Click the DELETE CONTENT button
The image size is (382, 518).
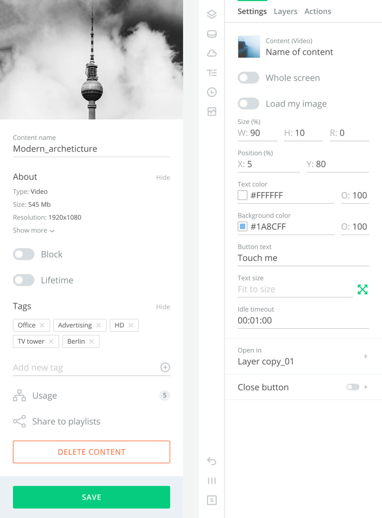[x=92, y=452]
